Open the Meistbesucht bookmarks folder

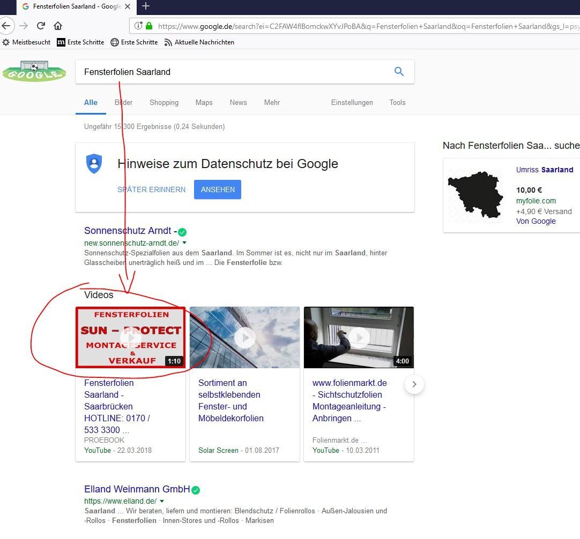(26, 42)
